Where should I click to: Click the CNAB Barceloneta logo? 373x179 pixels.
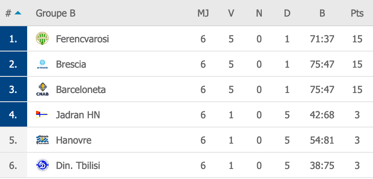[42, 89]
